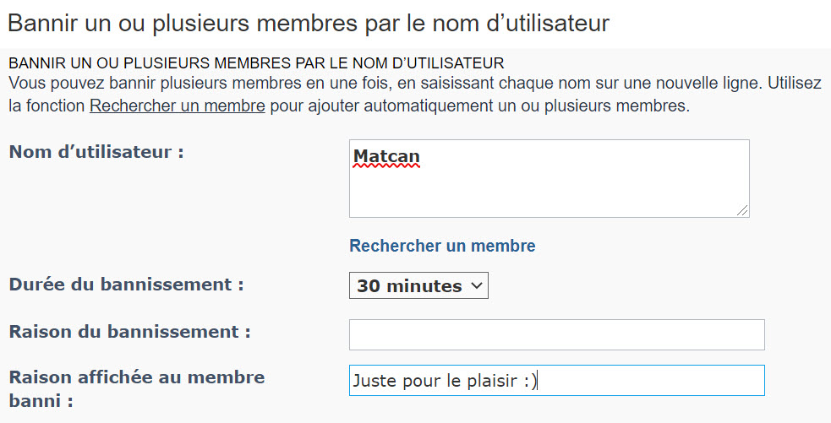Focus the empty 'Raison du bannissement' field
This screenshot has width=831, height=423.
(x=556, y=334)
